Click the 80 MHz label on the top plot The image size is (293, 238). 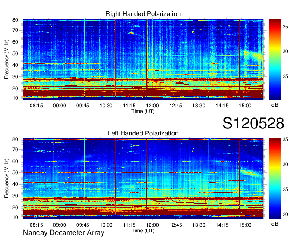click(x=15, y=20)
